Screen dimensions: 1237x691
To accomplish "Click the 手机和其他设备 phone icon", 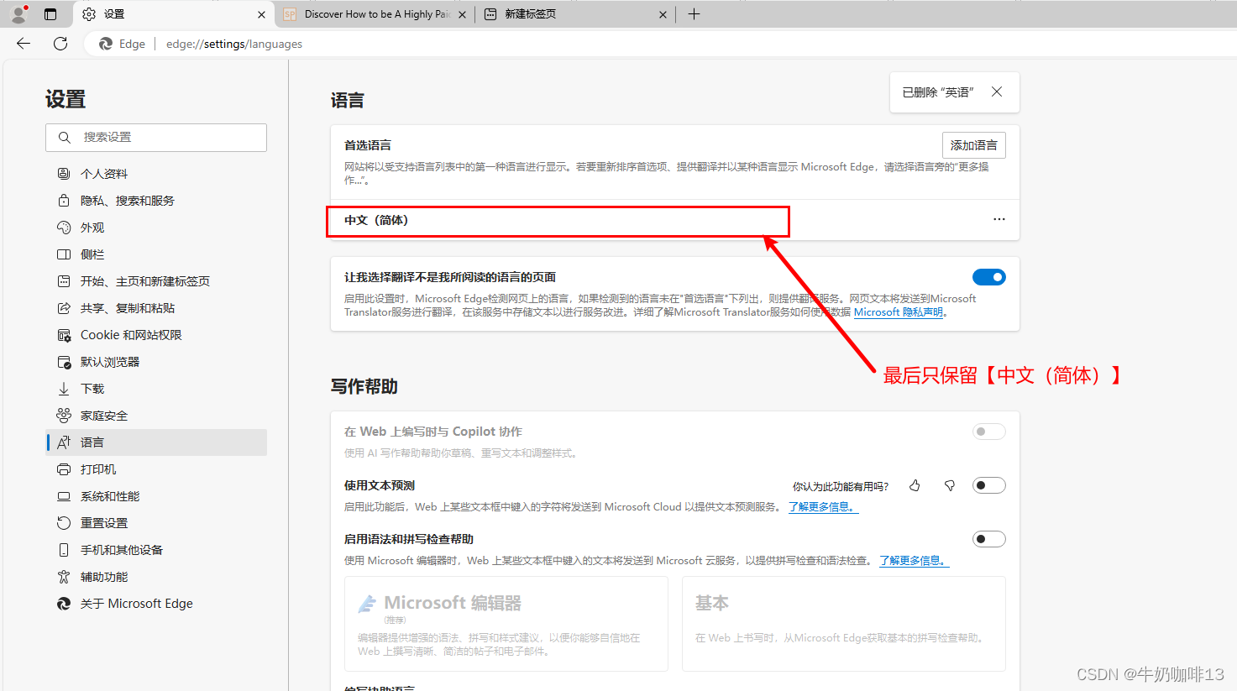I will click(x=64, y=550).
